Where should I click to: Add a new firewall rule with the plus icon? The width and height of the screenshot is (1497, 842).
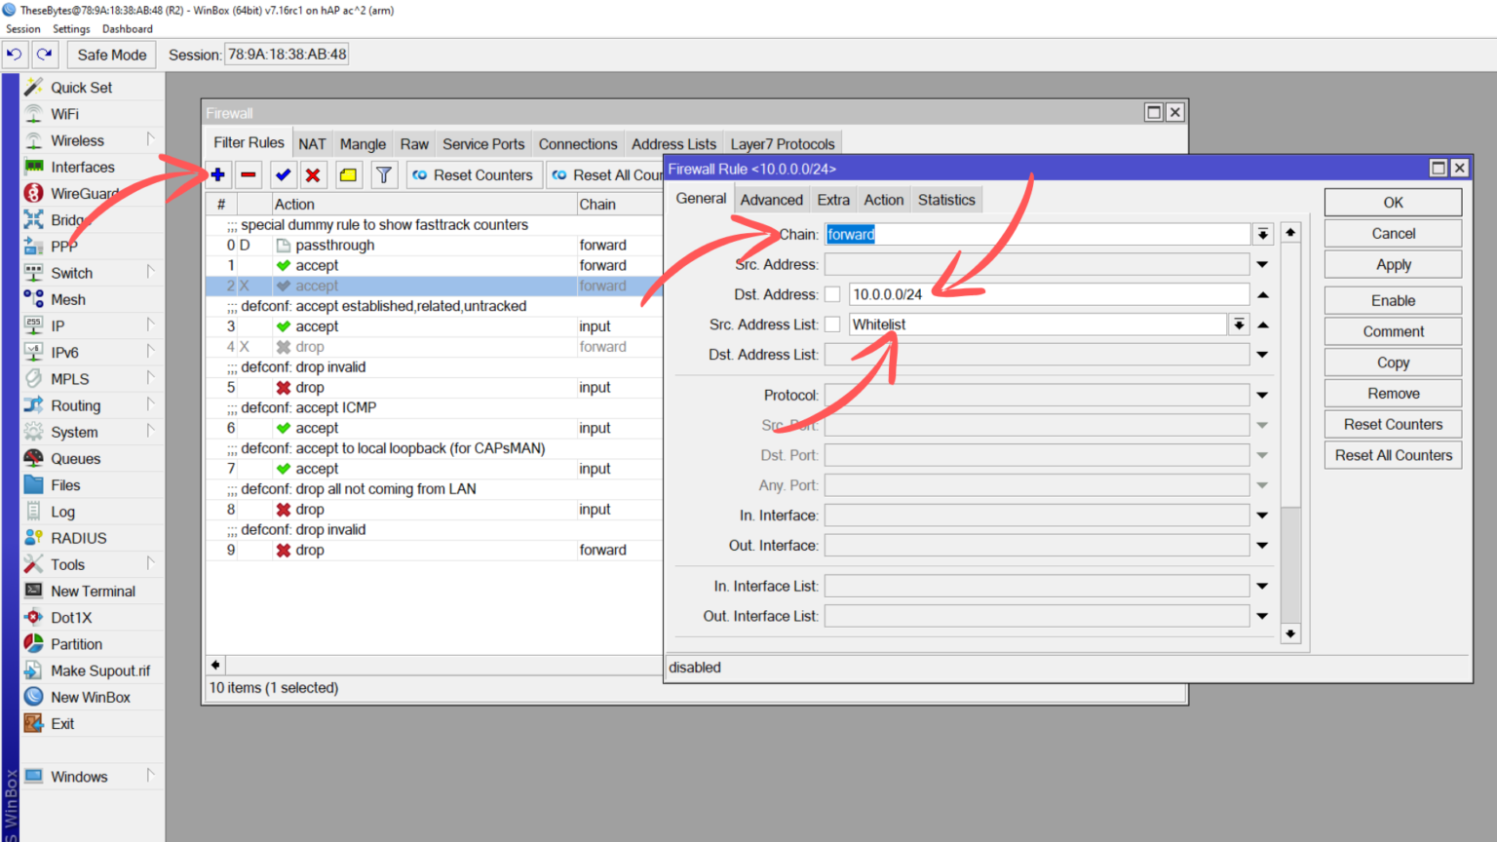(x=217, y=174)
